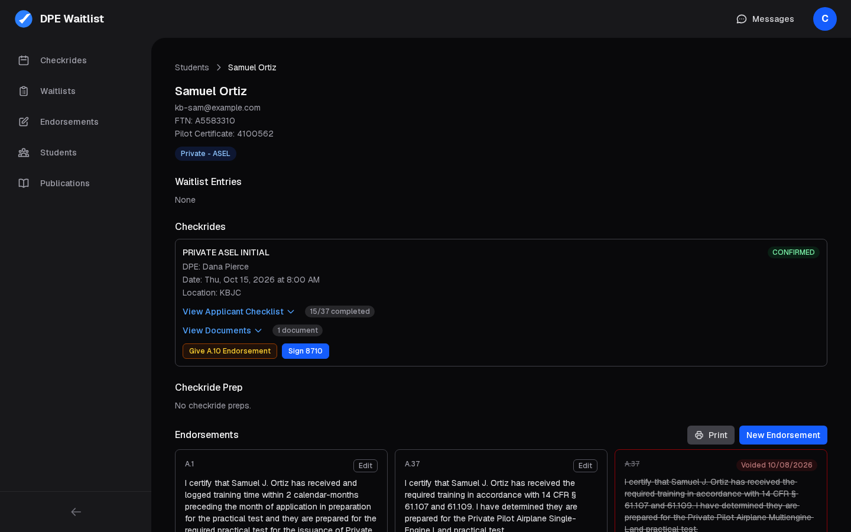This screenshot has height=532, width=851.
Task: Edit the active A.37 endorsement
Action: click(585, 466)
